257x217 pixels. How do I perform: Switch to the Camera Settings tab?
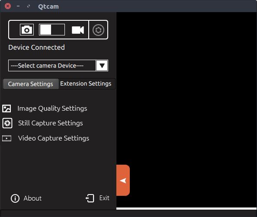31,84
